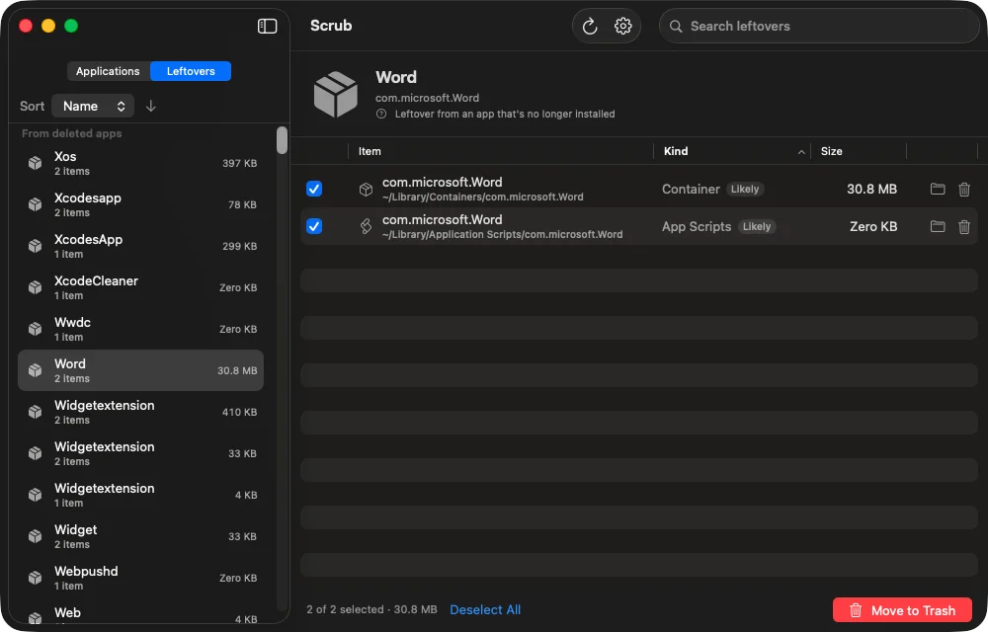Click the Zero KB size cell in table
Screen dimensions: 988x632
(872, 226)
